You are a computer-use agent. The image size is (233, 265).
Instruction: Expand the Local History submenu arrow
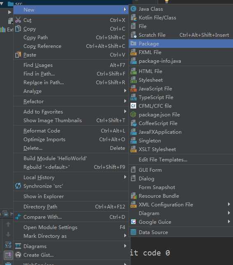click(125, 177)
